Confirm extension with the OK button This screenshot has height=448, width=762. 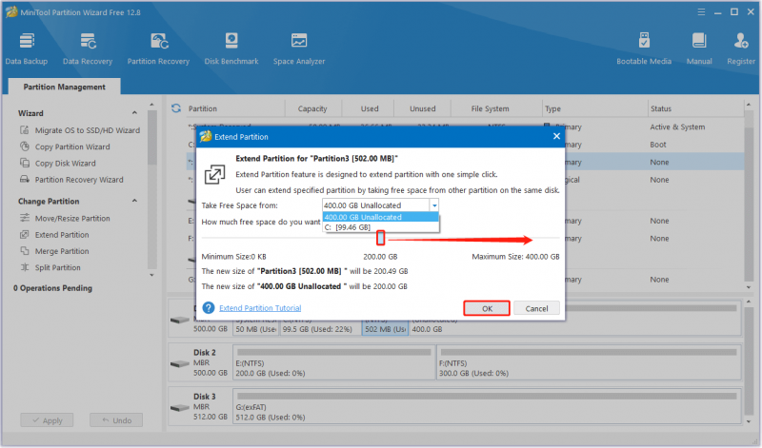487,308
